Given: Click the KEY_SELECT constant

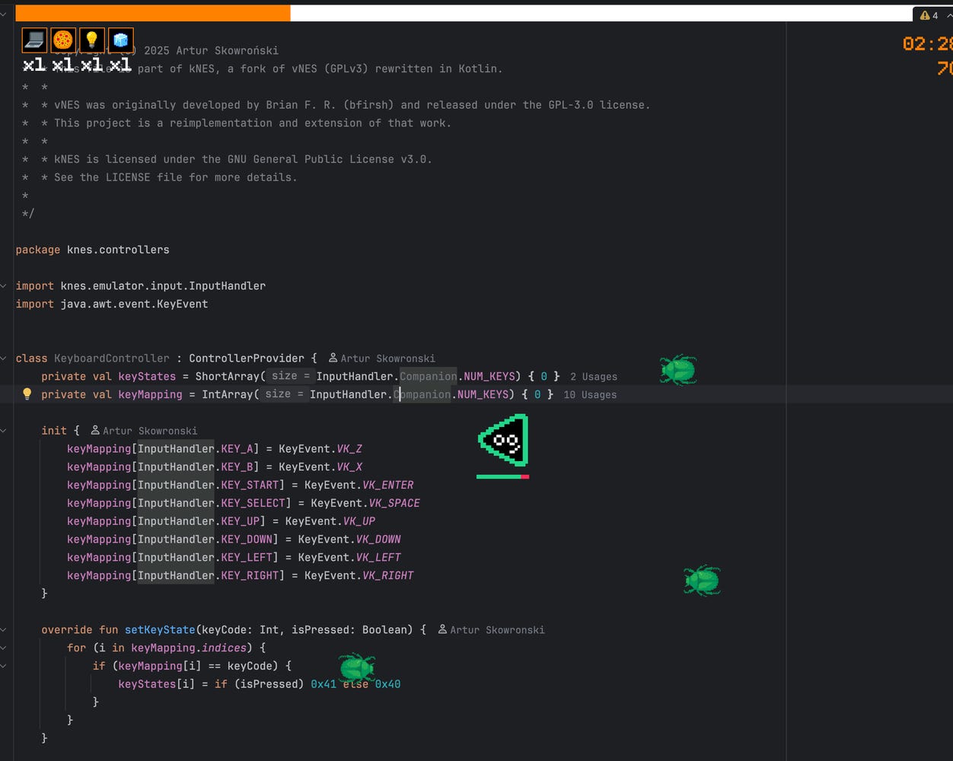Looking at the screenshot, I should click(253, 503).
